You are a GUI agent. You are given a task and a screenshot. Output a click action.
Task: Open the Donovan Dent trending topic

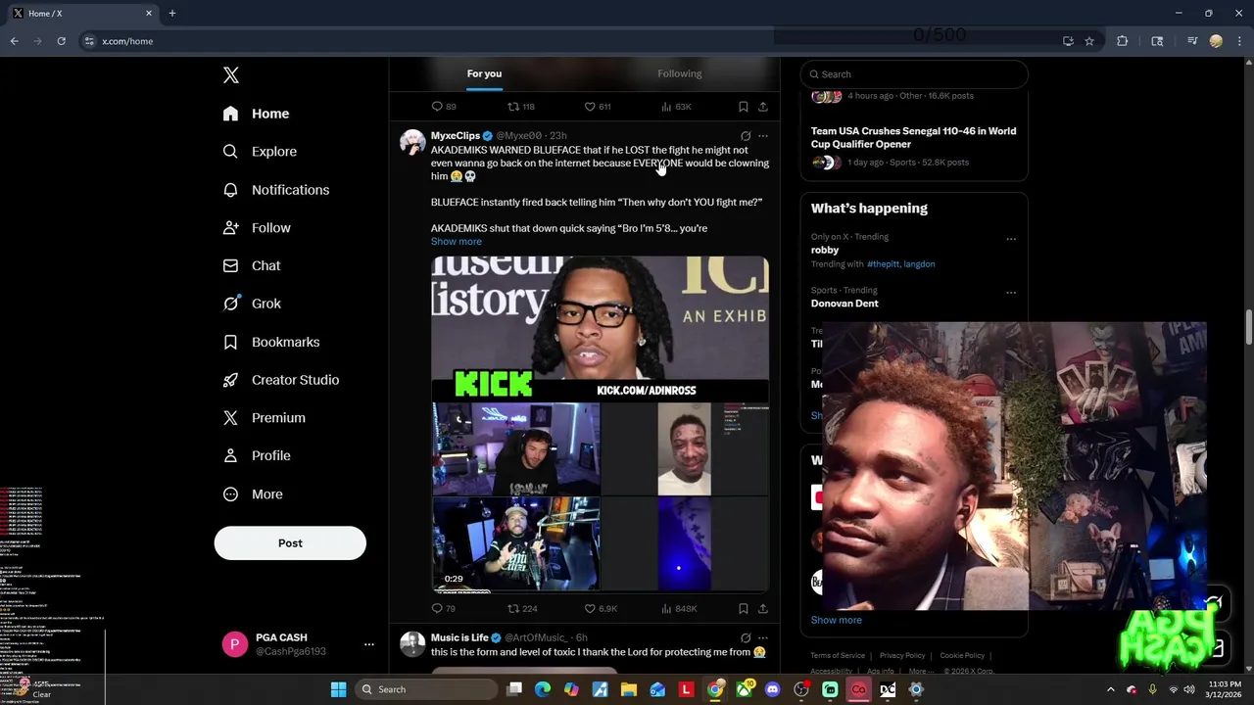click(844, 304)
